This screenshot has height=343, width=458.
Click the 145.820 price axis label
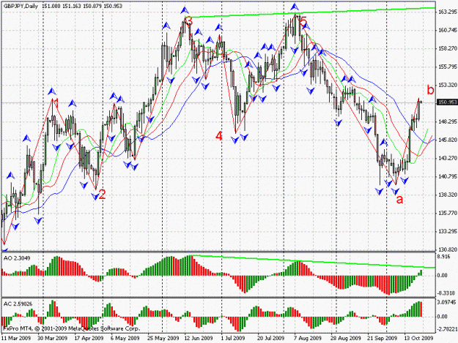coord(447,140)
